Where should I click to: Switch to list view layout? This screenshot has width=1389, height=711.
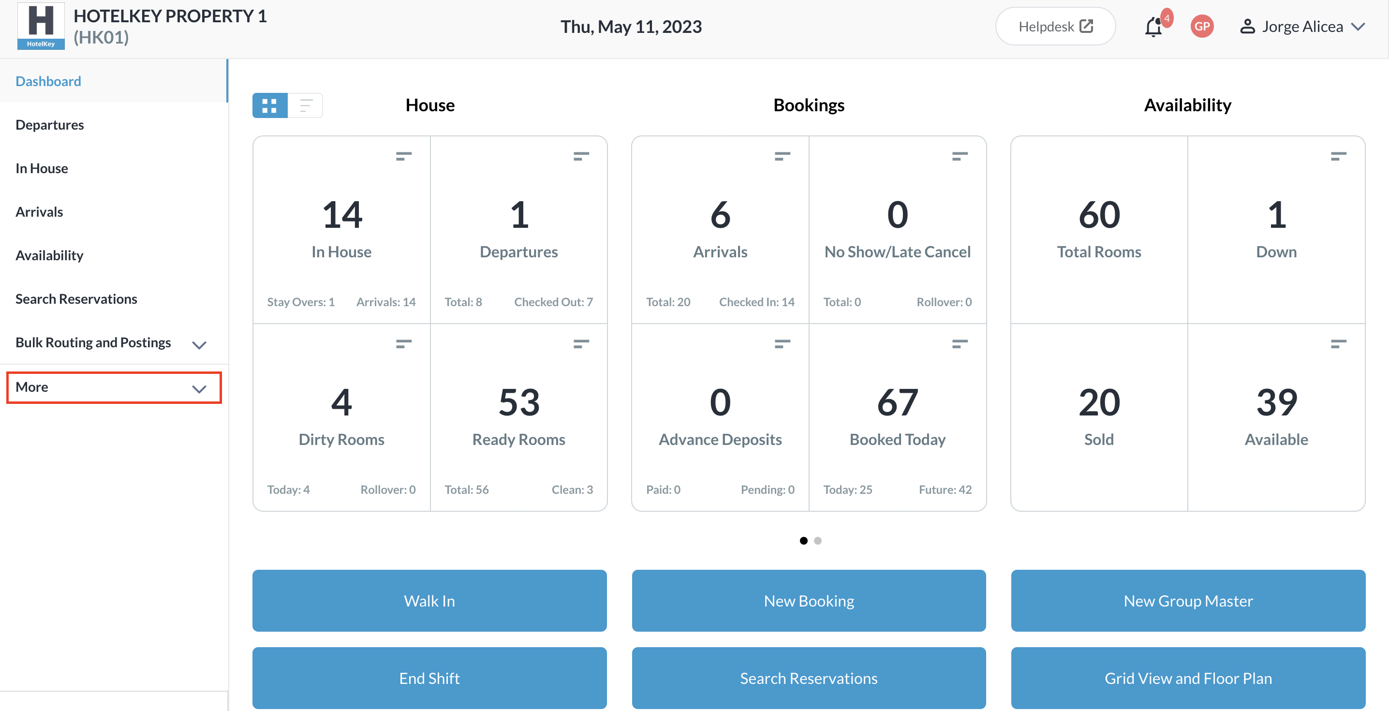(306, 105)
